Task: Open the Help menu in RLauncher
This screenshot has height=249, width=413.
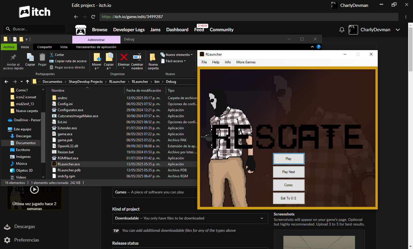Action: click(x=216, y=62)
